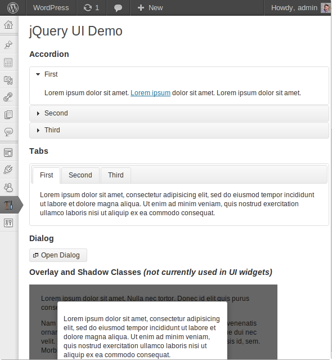This screenshot has width=332, height=360.
Task: Open the Appearance icon in sidebar
Action: (8, 152)
